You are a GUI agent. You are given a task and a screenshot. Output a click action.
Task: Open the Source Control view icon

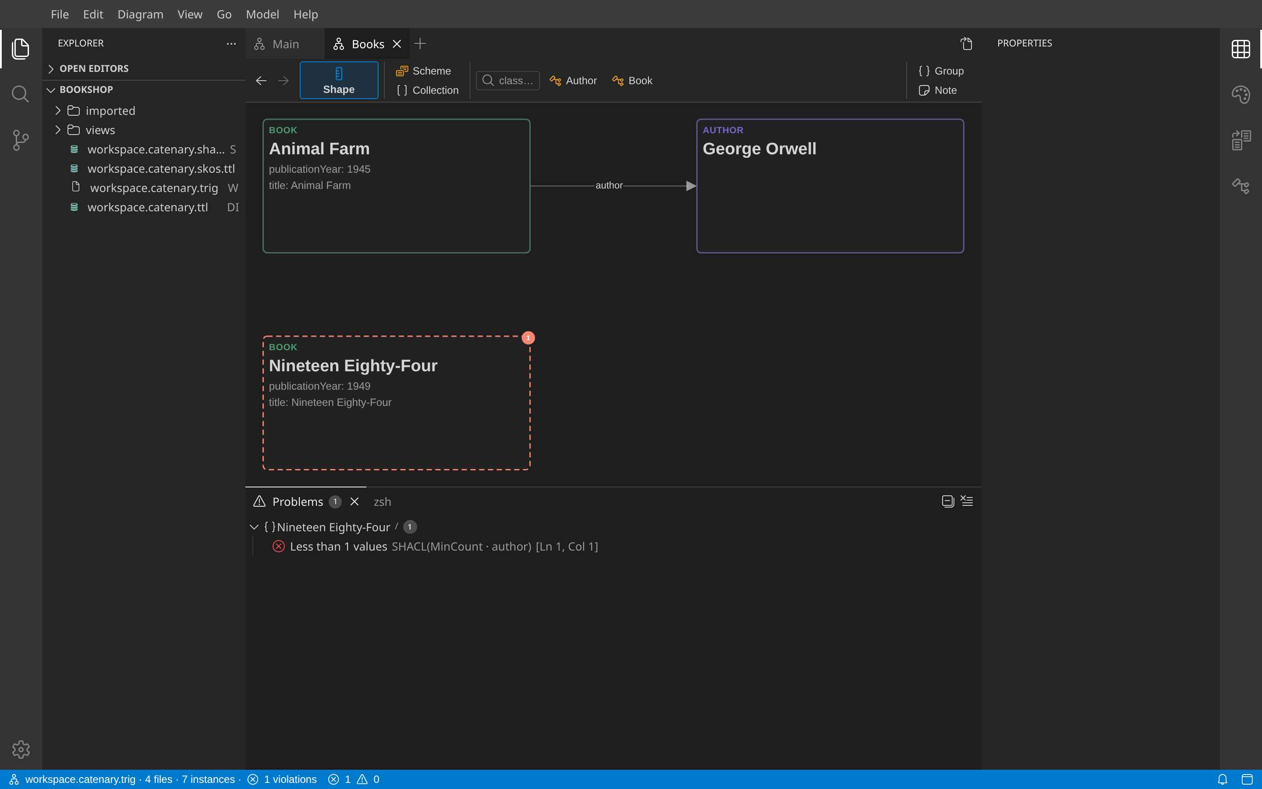[x=20, y=140]
